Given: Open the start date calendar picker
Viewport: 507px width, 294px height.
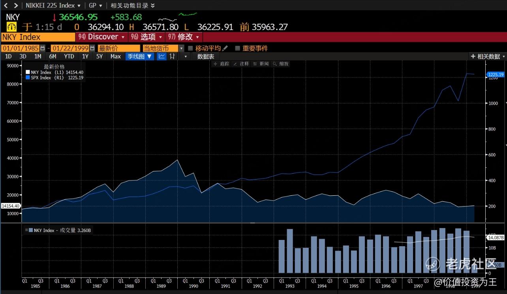Looking at the screenshot, I should tap(42, 48).
